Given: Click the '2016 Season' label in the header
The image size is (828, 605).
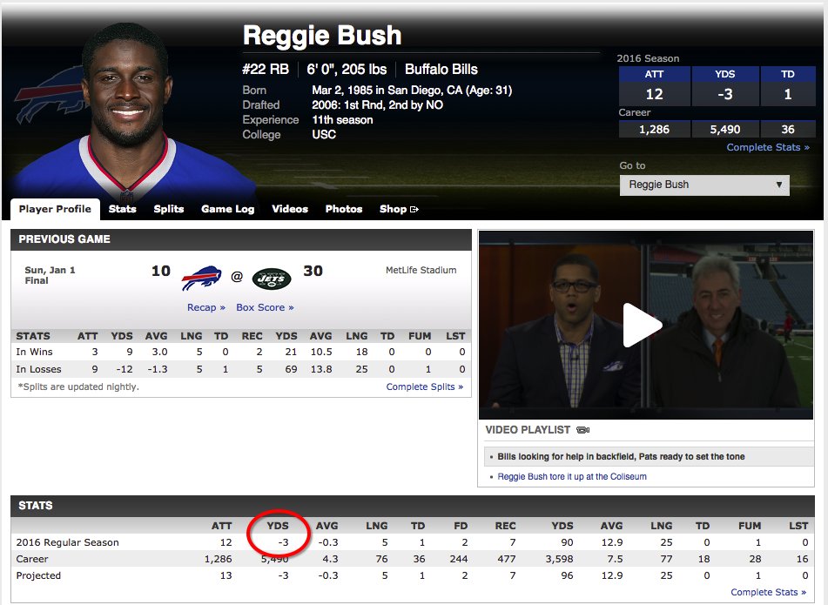Looking at the screenshot, I should pyautogui.click(x=648, y=58).
